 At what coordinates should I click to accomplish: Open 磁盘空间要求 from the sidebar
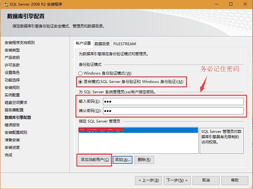(x=16, y=102)
